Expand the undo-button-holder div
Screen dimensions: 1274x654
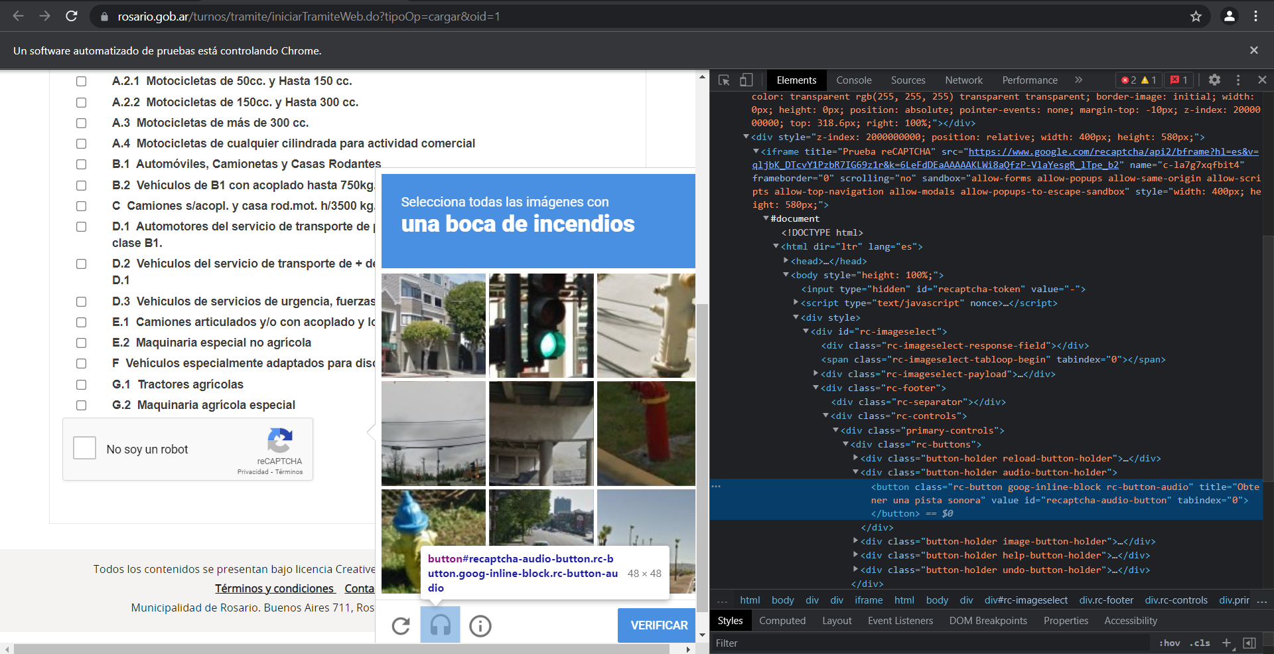click(x=856, y=570)
